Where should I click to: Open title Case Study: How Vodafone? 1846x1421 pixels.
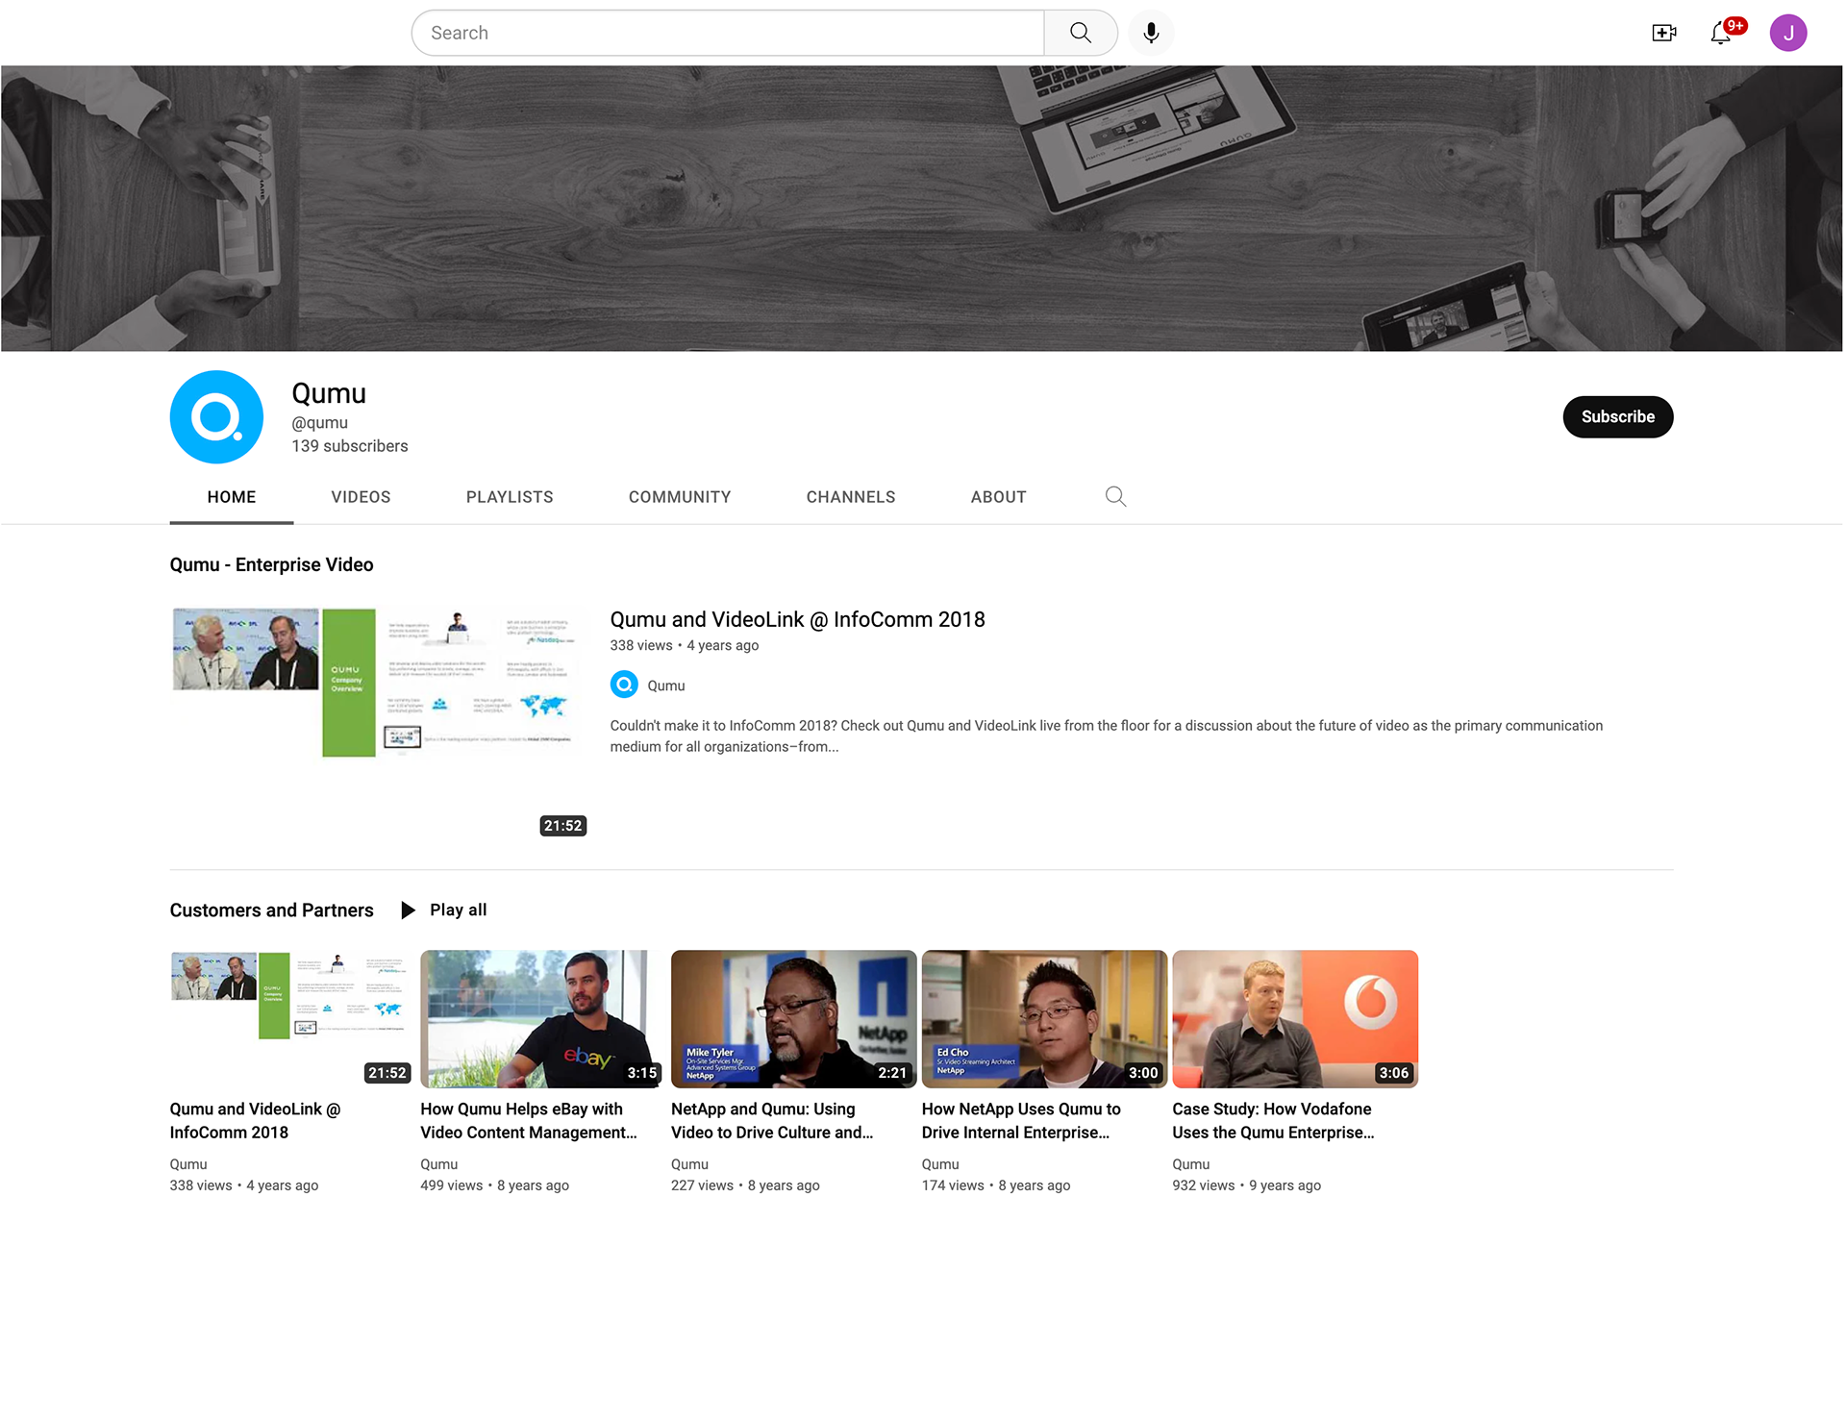point(1273,1121)
